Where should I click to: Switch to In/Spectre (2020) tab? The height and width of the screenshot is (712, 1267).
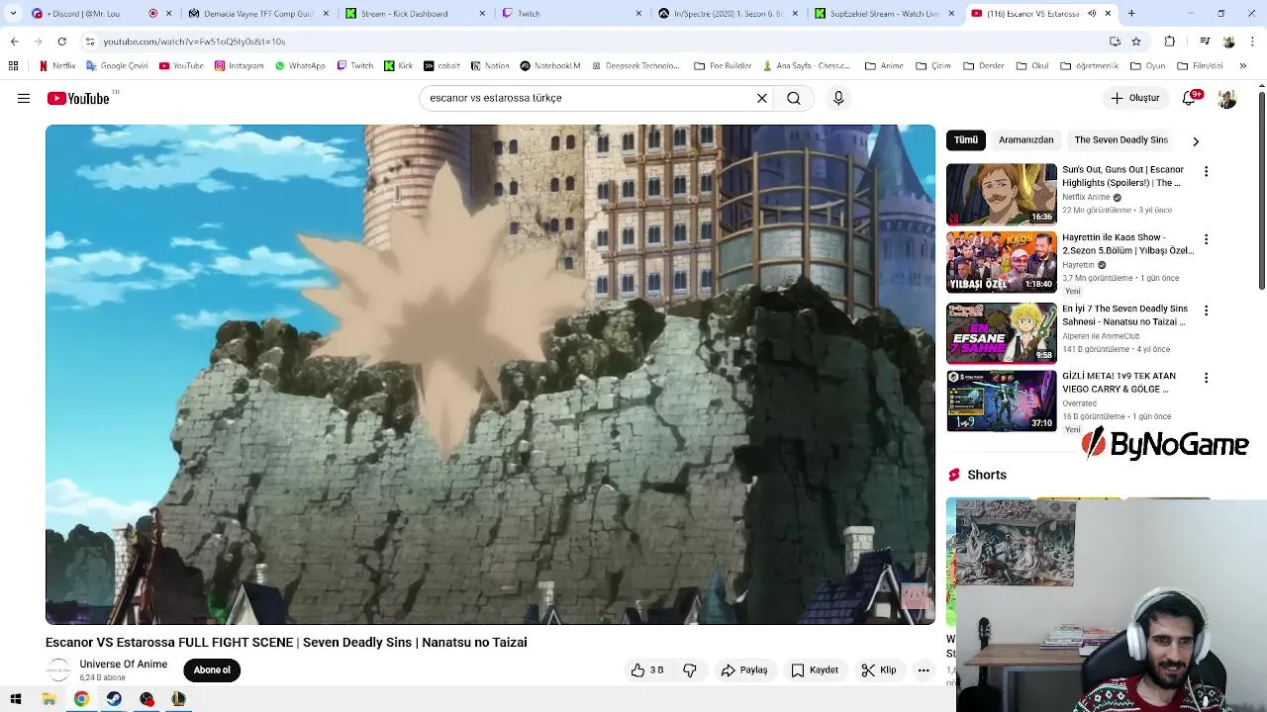pos(728,14)
